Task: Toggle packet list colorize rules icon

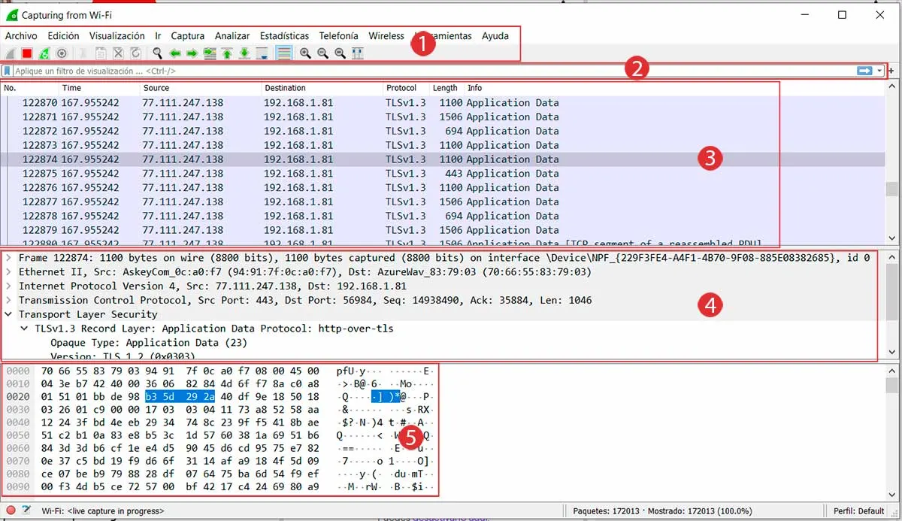Action: tap(283, 53)
